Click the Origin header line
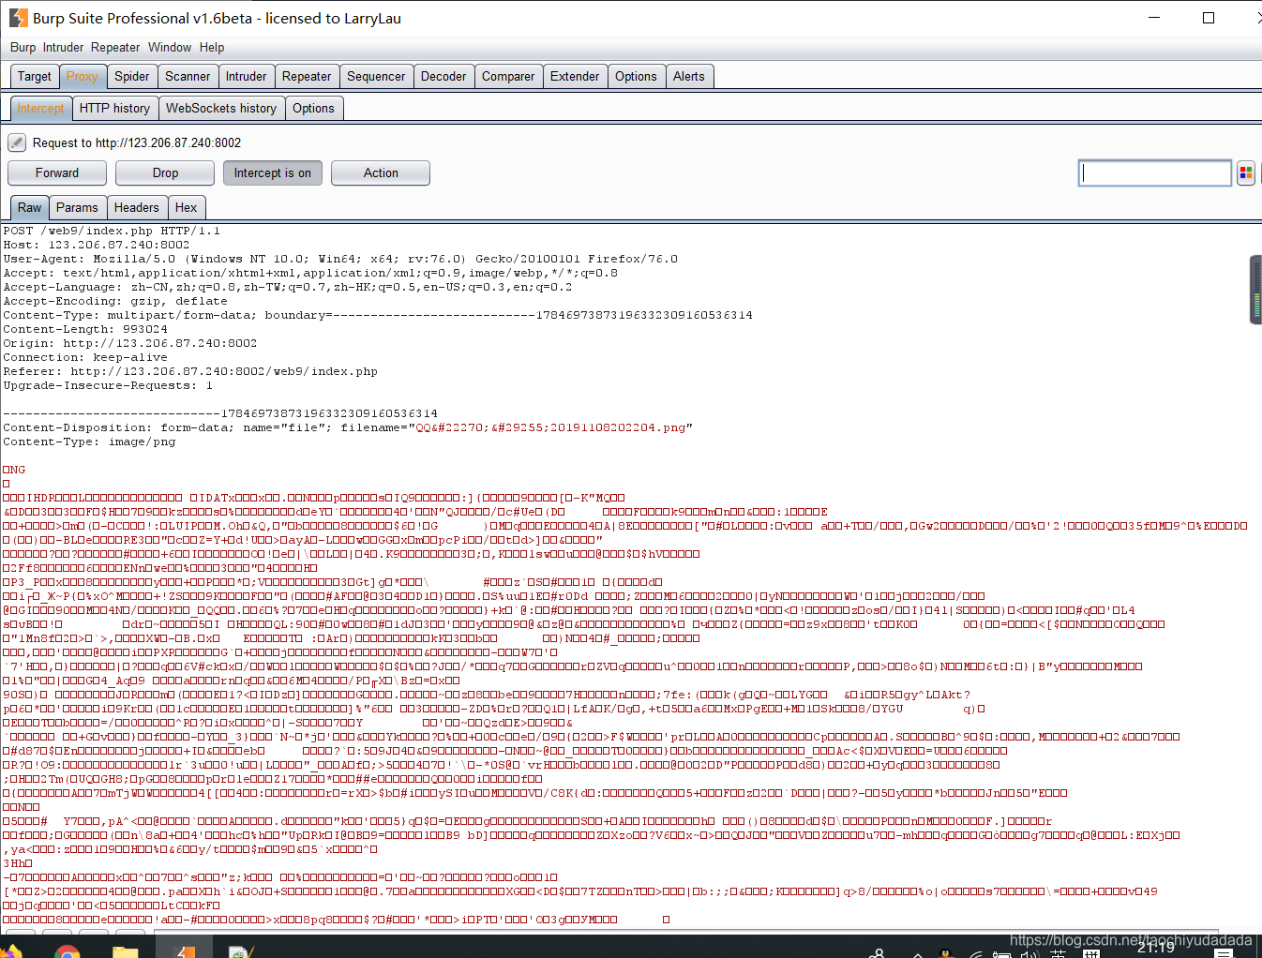The image size is (1262, 958). point(130,343)
